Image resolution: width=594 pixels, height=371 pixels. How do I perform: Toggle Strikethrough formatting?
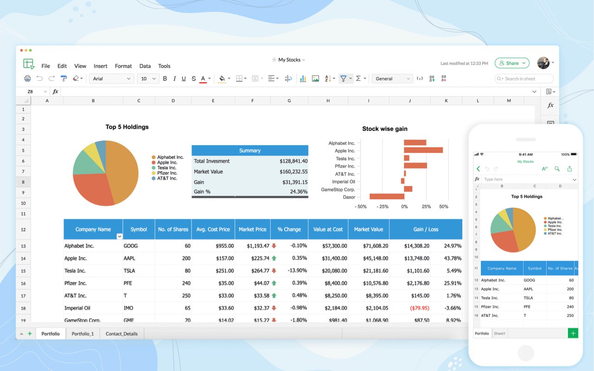pos(194,79)
